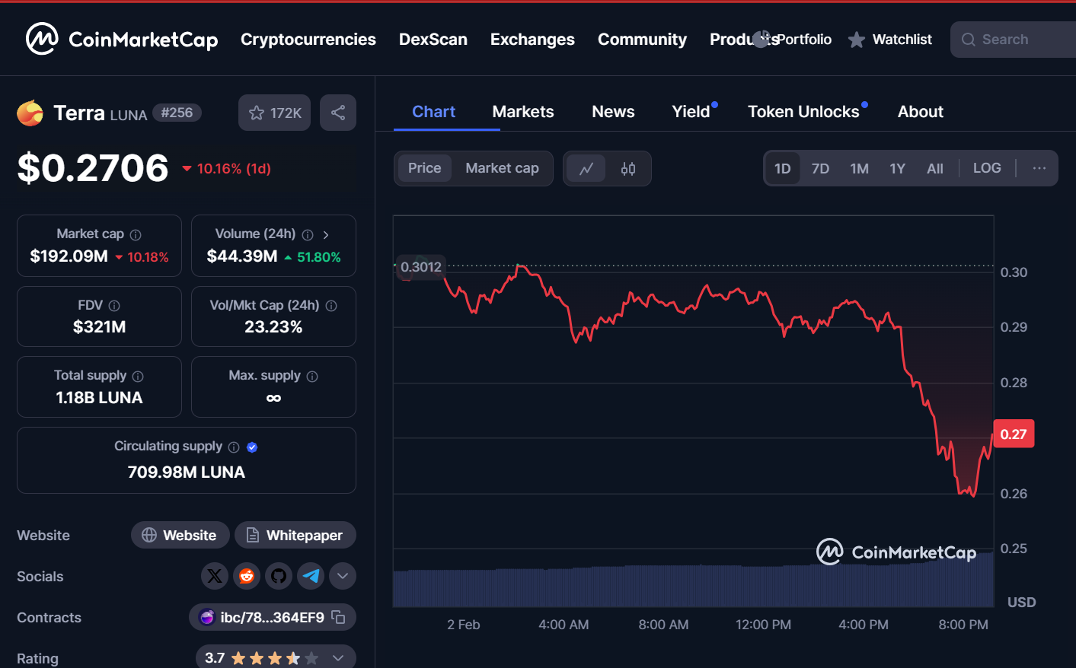Add Terra to watchlist via 172K star

click(275, 113)
